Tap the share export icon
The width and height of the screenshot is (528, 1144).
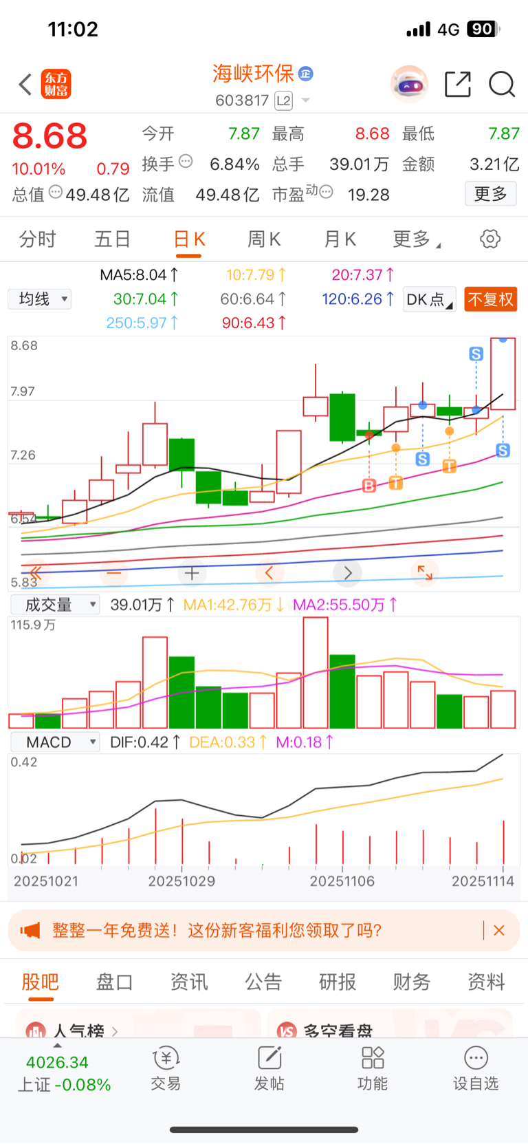click(458, 85)
